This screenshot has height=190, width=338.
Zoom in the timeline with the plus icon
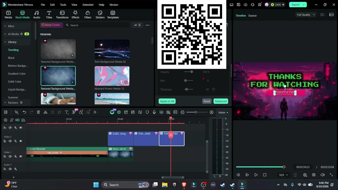tap(212, 112)
